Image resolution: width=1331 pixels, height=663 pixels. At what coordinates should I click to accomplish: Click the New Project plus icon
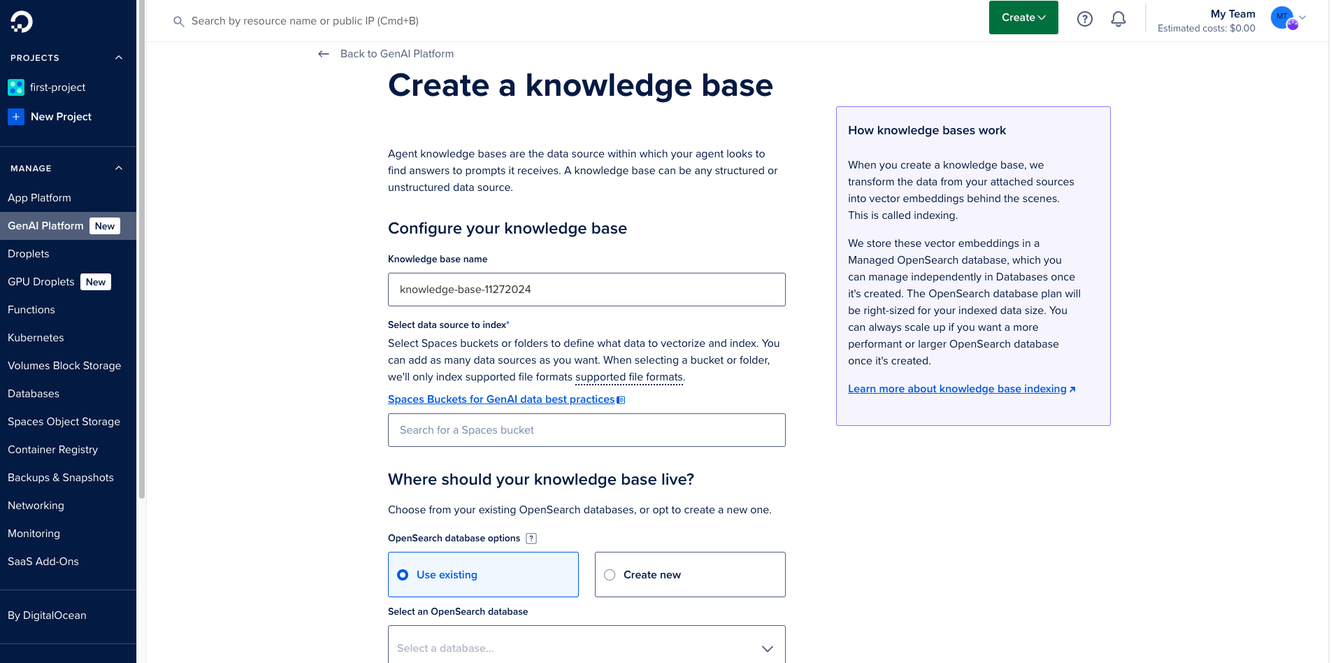[x=16, y=117]
